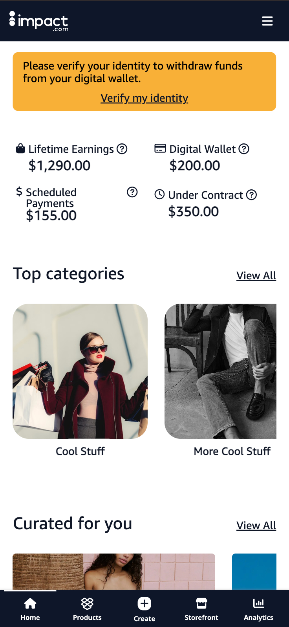
Task: Click the Lifetime Earnings bag icon
Action: (x=20, y=148)
